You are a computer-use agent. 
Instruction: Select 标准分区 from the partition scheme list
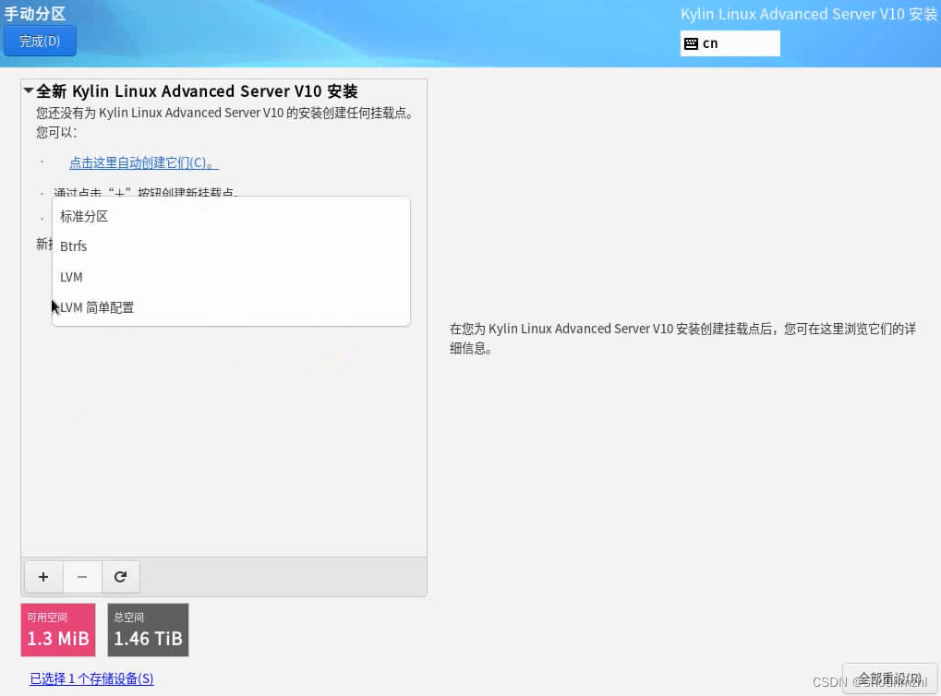tap(231, 216)
